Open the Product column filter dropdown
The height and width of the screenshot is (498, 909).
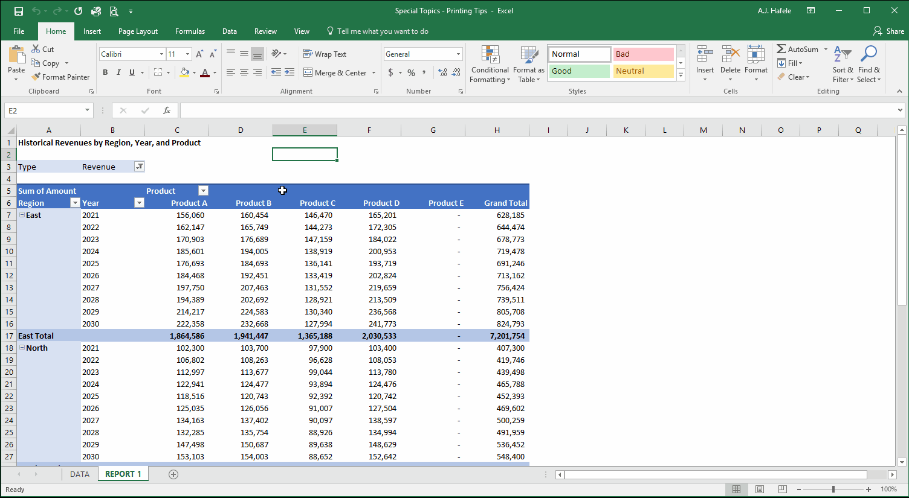203,191
